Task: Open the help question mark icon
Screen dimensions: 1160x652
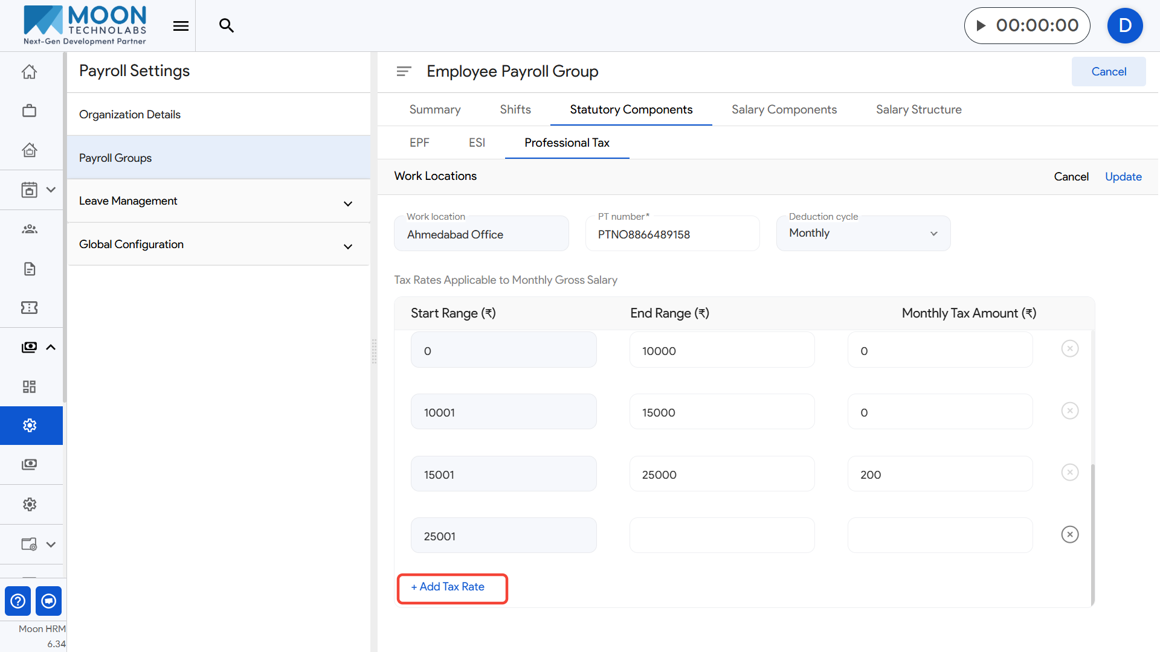Action: pos(18,601)
